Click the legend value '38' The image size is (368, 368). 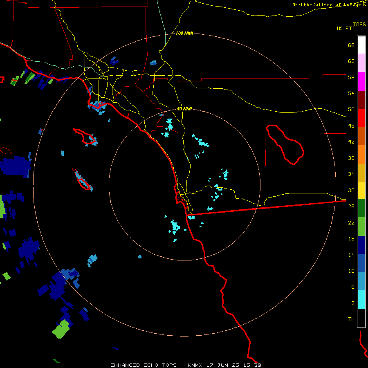coord(351,158)
